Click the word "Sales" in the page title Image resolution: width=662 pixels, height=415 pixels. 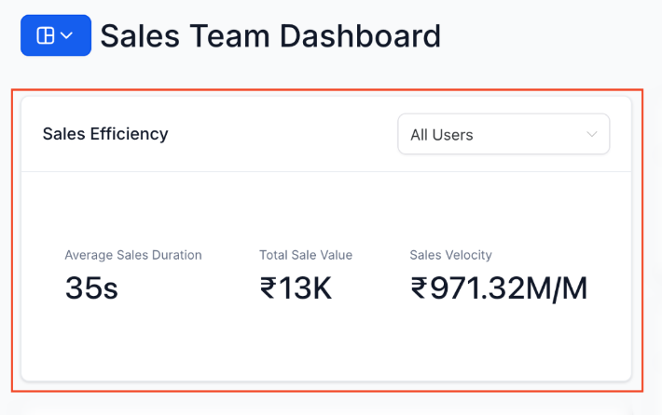[x=140, y=36]
